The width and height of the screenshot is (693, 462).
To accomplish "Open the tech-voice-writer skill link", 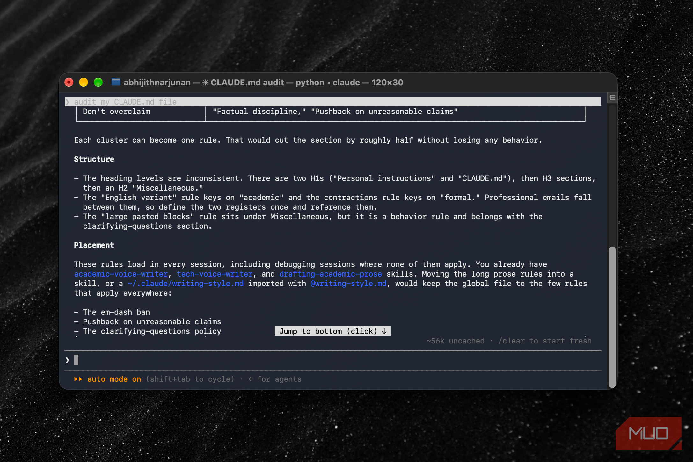I will pos(215,274).
